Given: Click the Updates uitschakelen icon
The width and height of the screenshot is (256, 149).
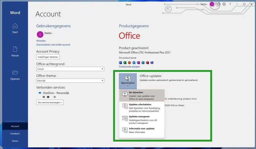Looking at the screenshot, I should pos(125,106).
